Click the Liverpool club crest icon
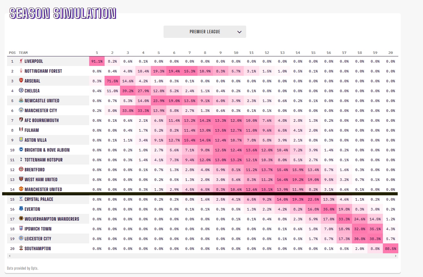 [x=21, y=61]
